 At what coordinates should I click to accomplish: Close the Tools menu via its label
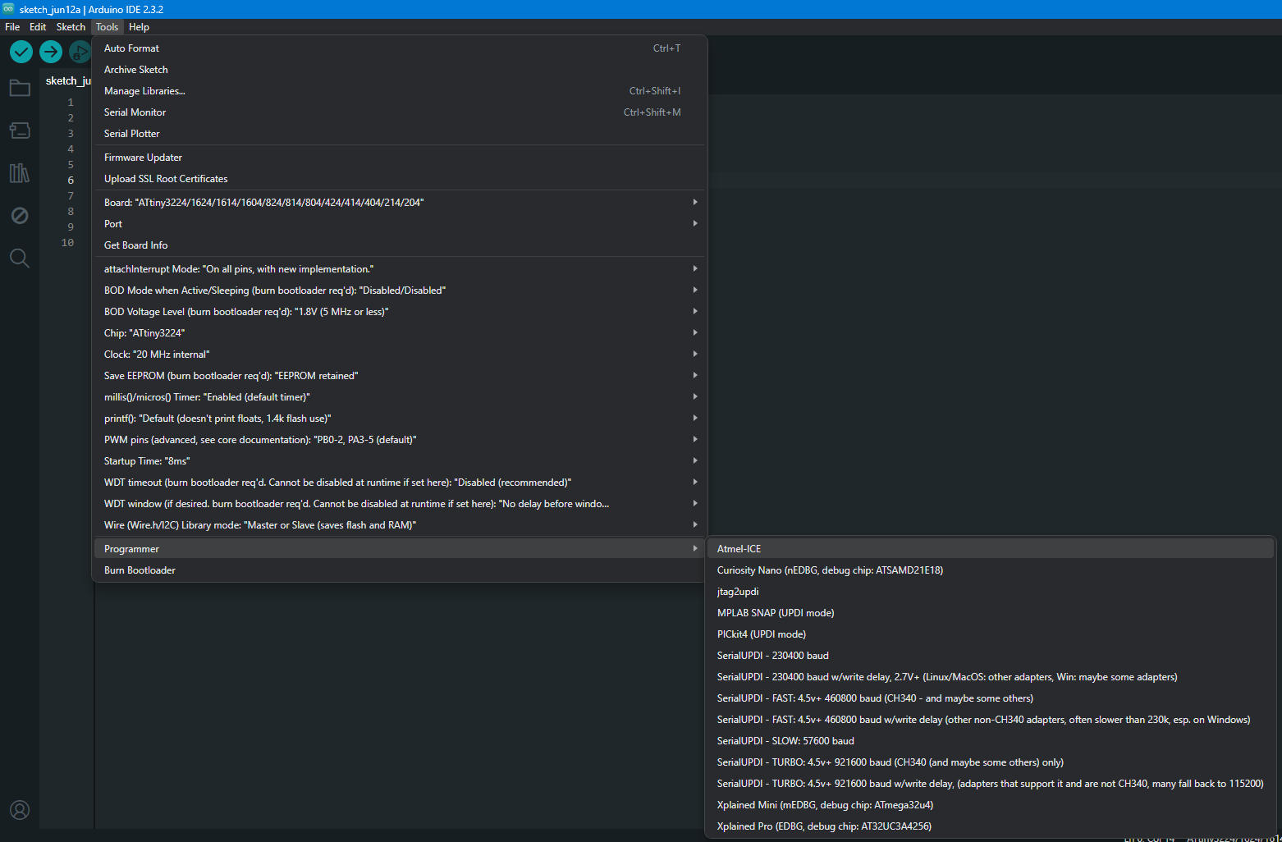107,27
